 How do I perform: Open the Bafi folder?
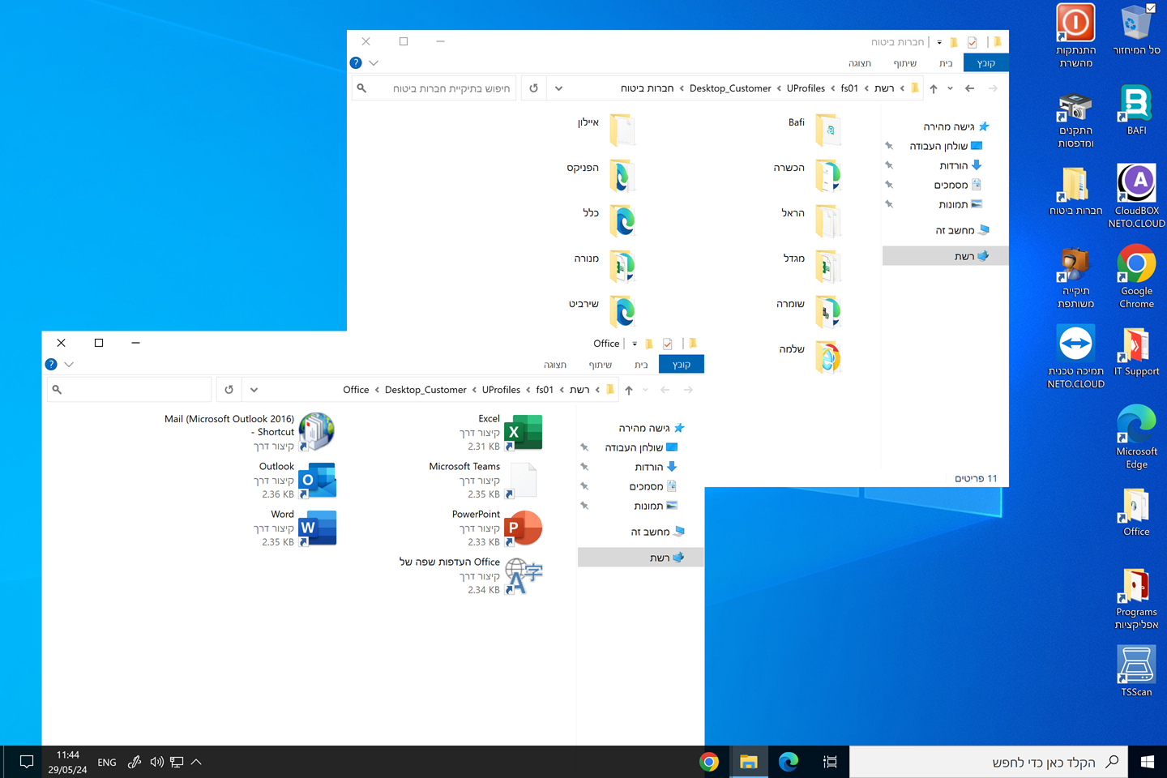[827, 130]
